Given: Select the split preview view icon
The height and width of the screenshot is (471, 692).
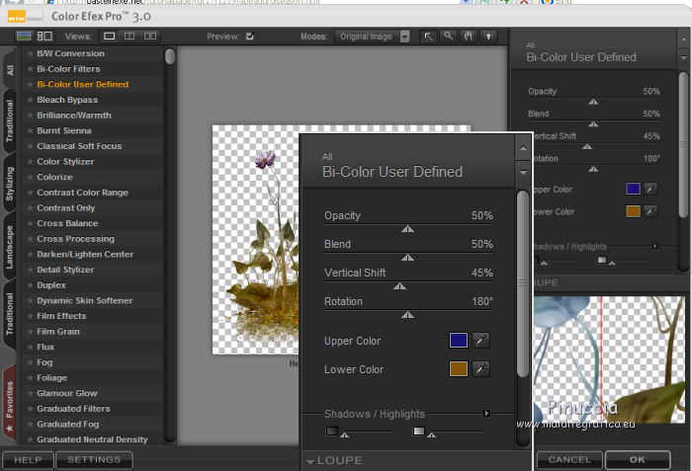Looking at the screenshot, I should (x=130, y=37).
